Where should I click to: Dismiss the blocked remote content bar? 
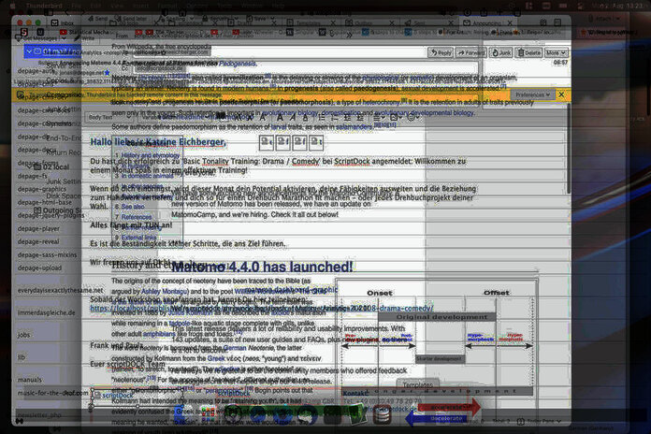(x=561, y=94)
